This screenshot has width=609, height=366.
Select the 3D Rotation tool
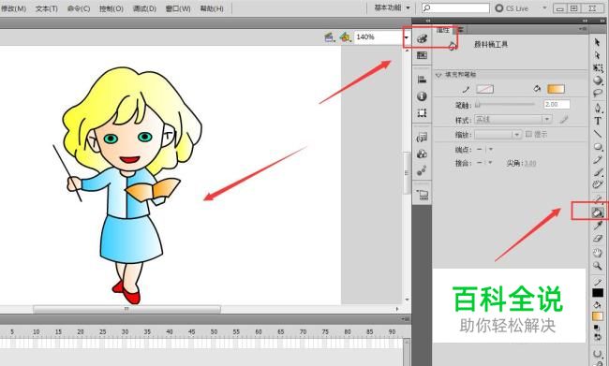598,81
